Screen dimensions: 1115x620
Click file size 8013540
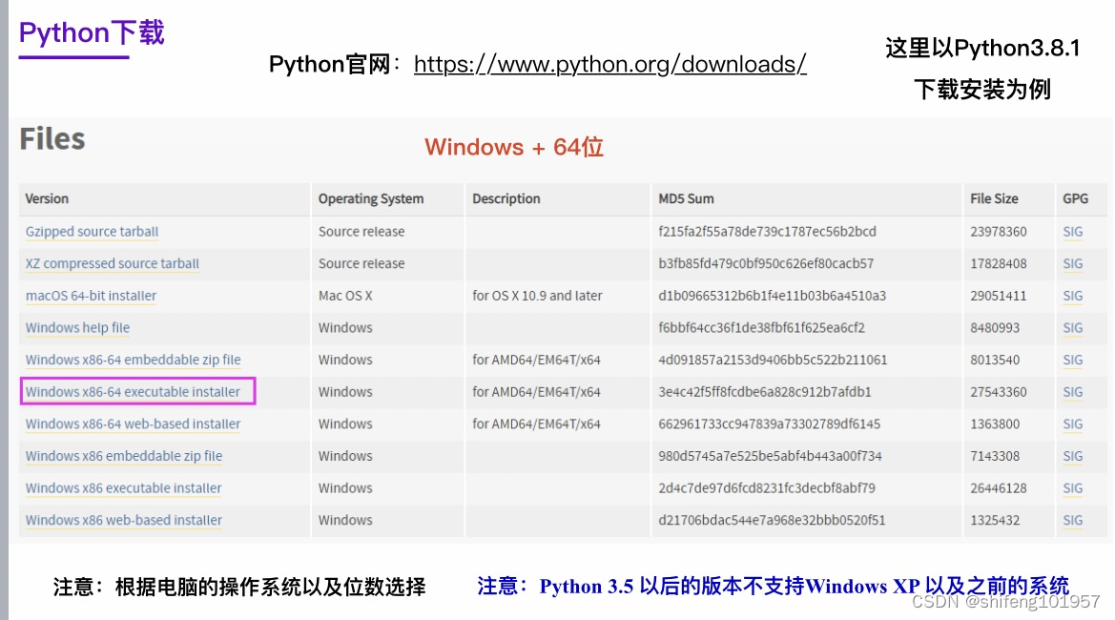tap(995, 360)
